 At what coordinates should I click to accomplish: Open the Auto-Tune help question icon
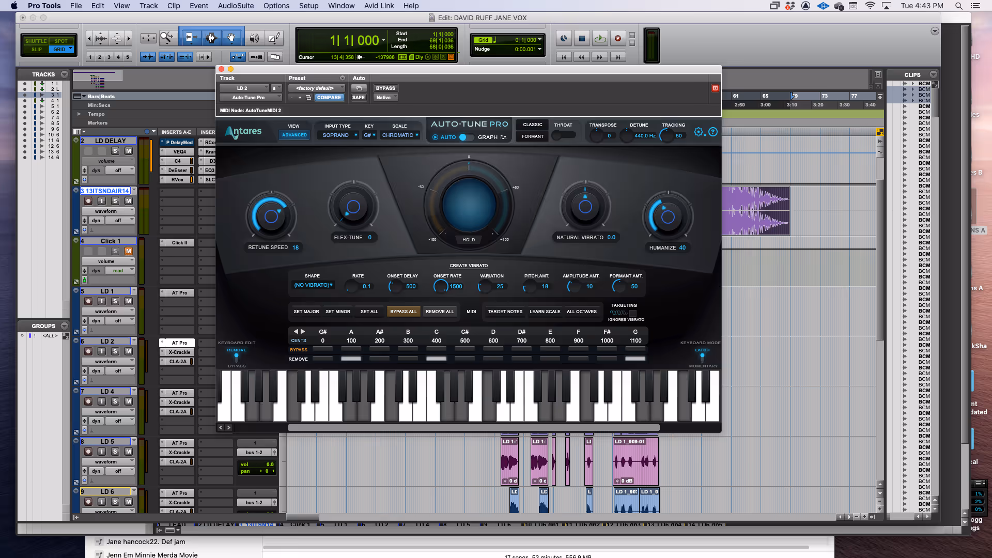click(713, 132)
